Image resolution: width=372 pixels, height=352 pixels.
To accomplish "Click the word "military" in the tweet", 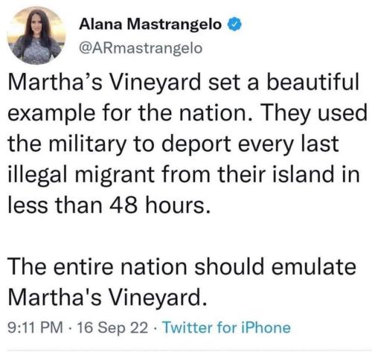I will 88,144.
